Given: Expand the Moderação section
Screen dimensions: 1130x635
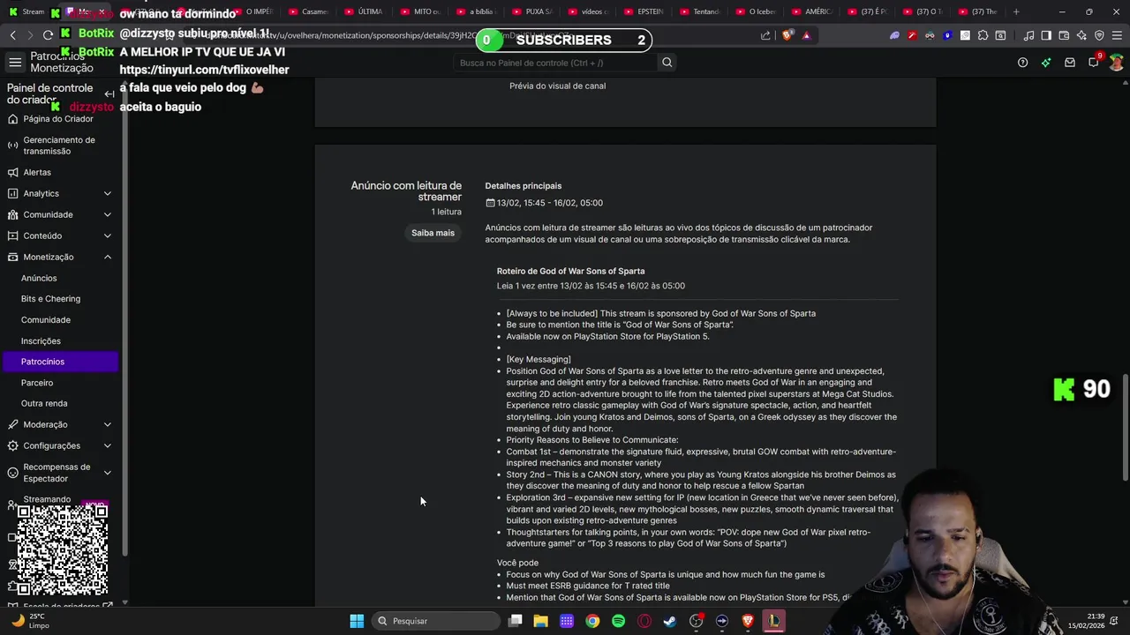Looking at the screenshot, I should tap(59, 424).
